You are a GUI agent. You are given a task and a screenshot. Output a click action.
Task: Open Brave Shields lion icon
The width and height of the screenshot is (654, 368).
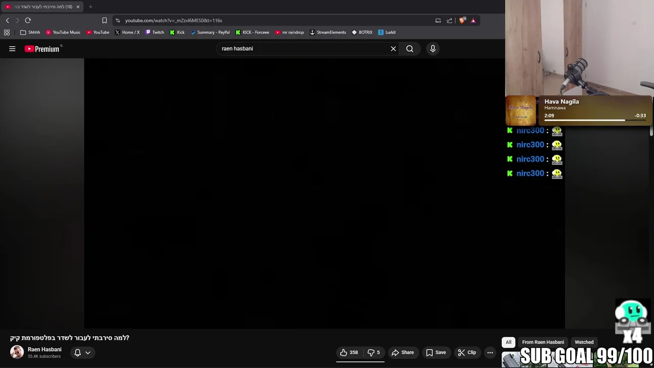point(462,20)
